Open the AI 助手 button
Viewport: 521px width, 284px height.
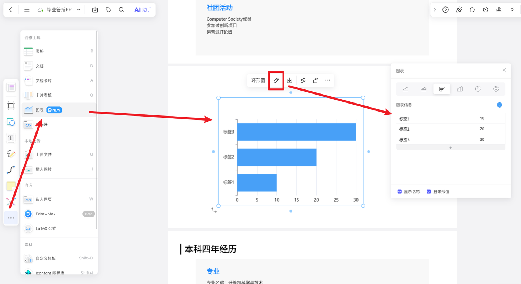click(x=143, y=10)
